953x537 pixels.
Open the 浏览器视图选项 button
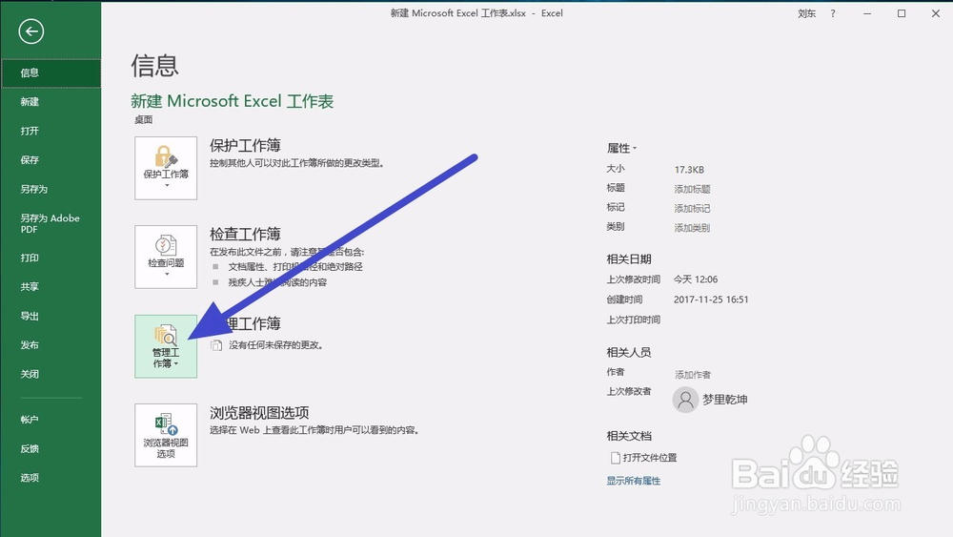point(166,435)
